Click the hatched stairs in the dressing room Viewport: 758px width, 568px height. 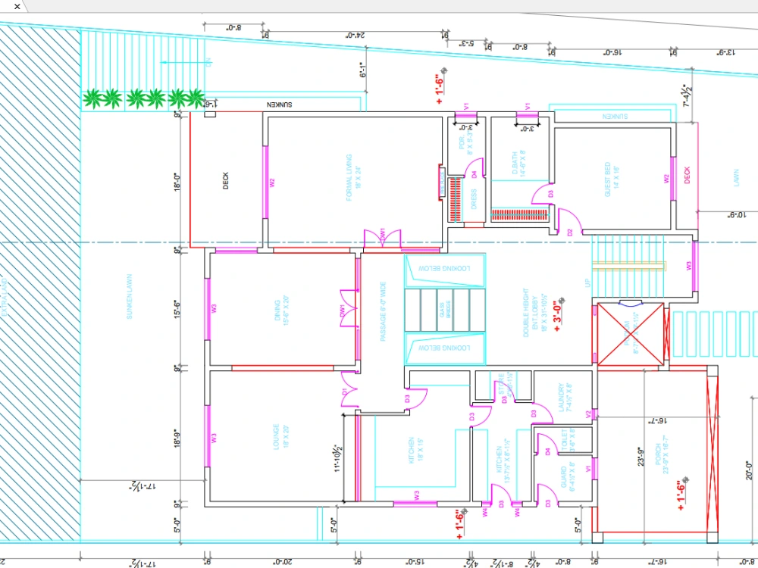tap(454, 198)
